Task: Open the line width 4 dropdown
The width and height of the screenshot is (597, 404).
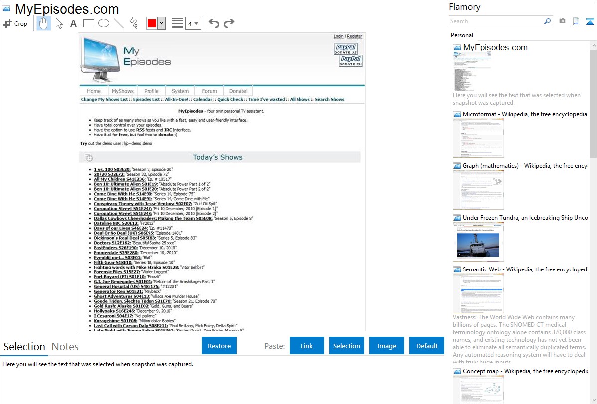Action: 193,23
